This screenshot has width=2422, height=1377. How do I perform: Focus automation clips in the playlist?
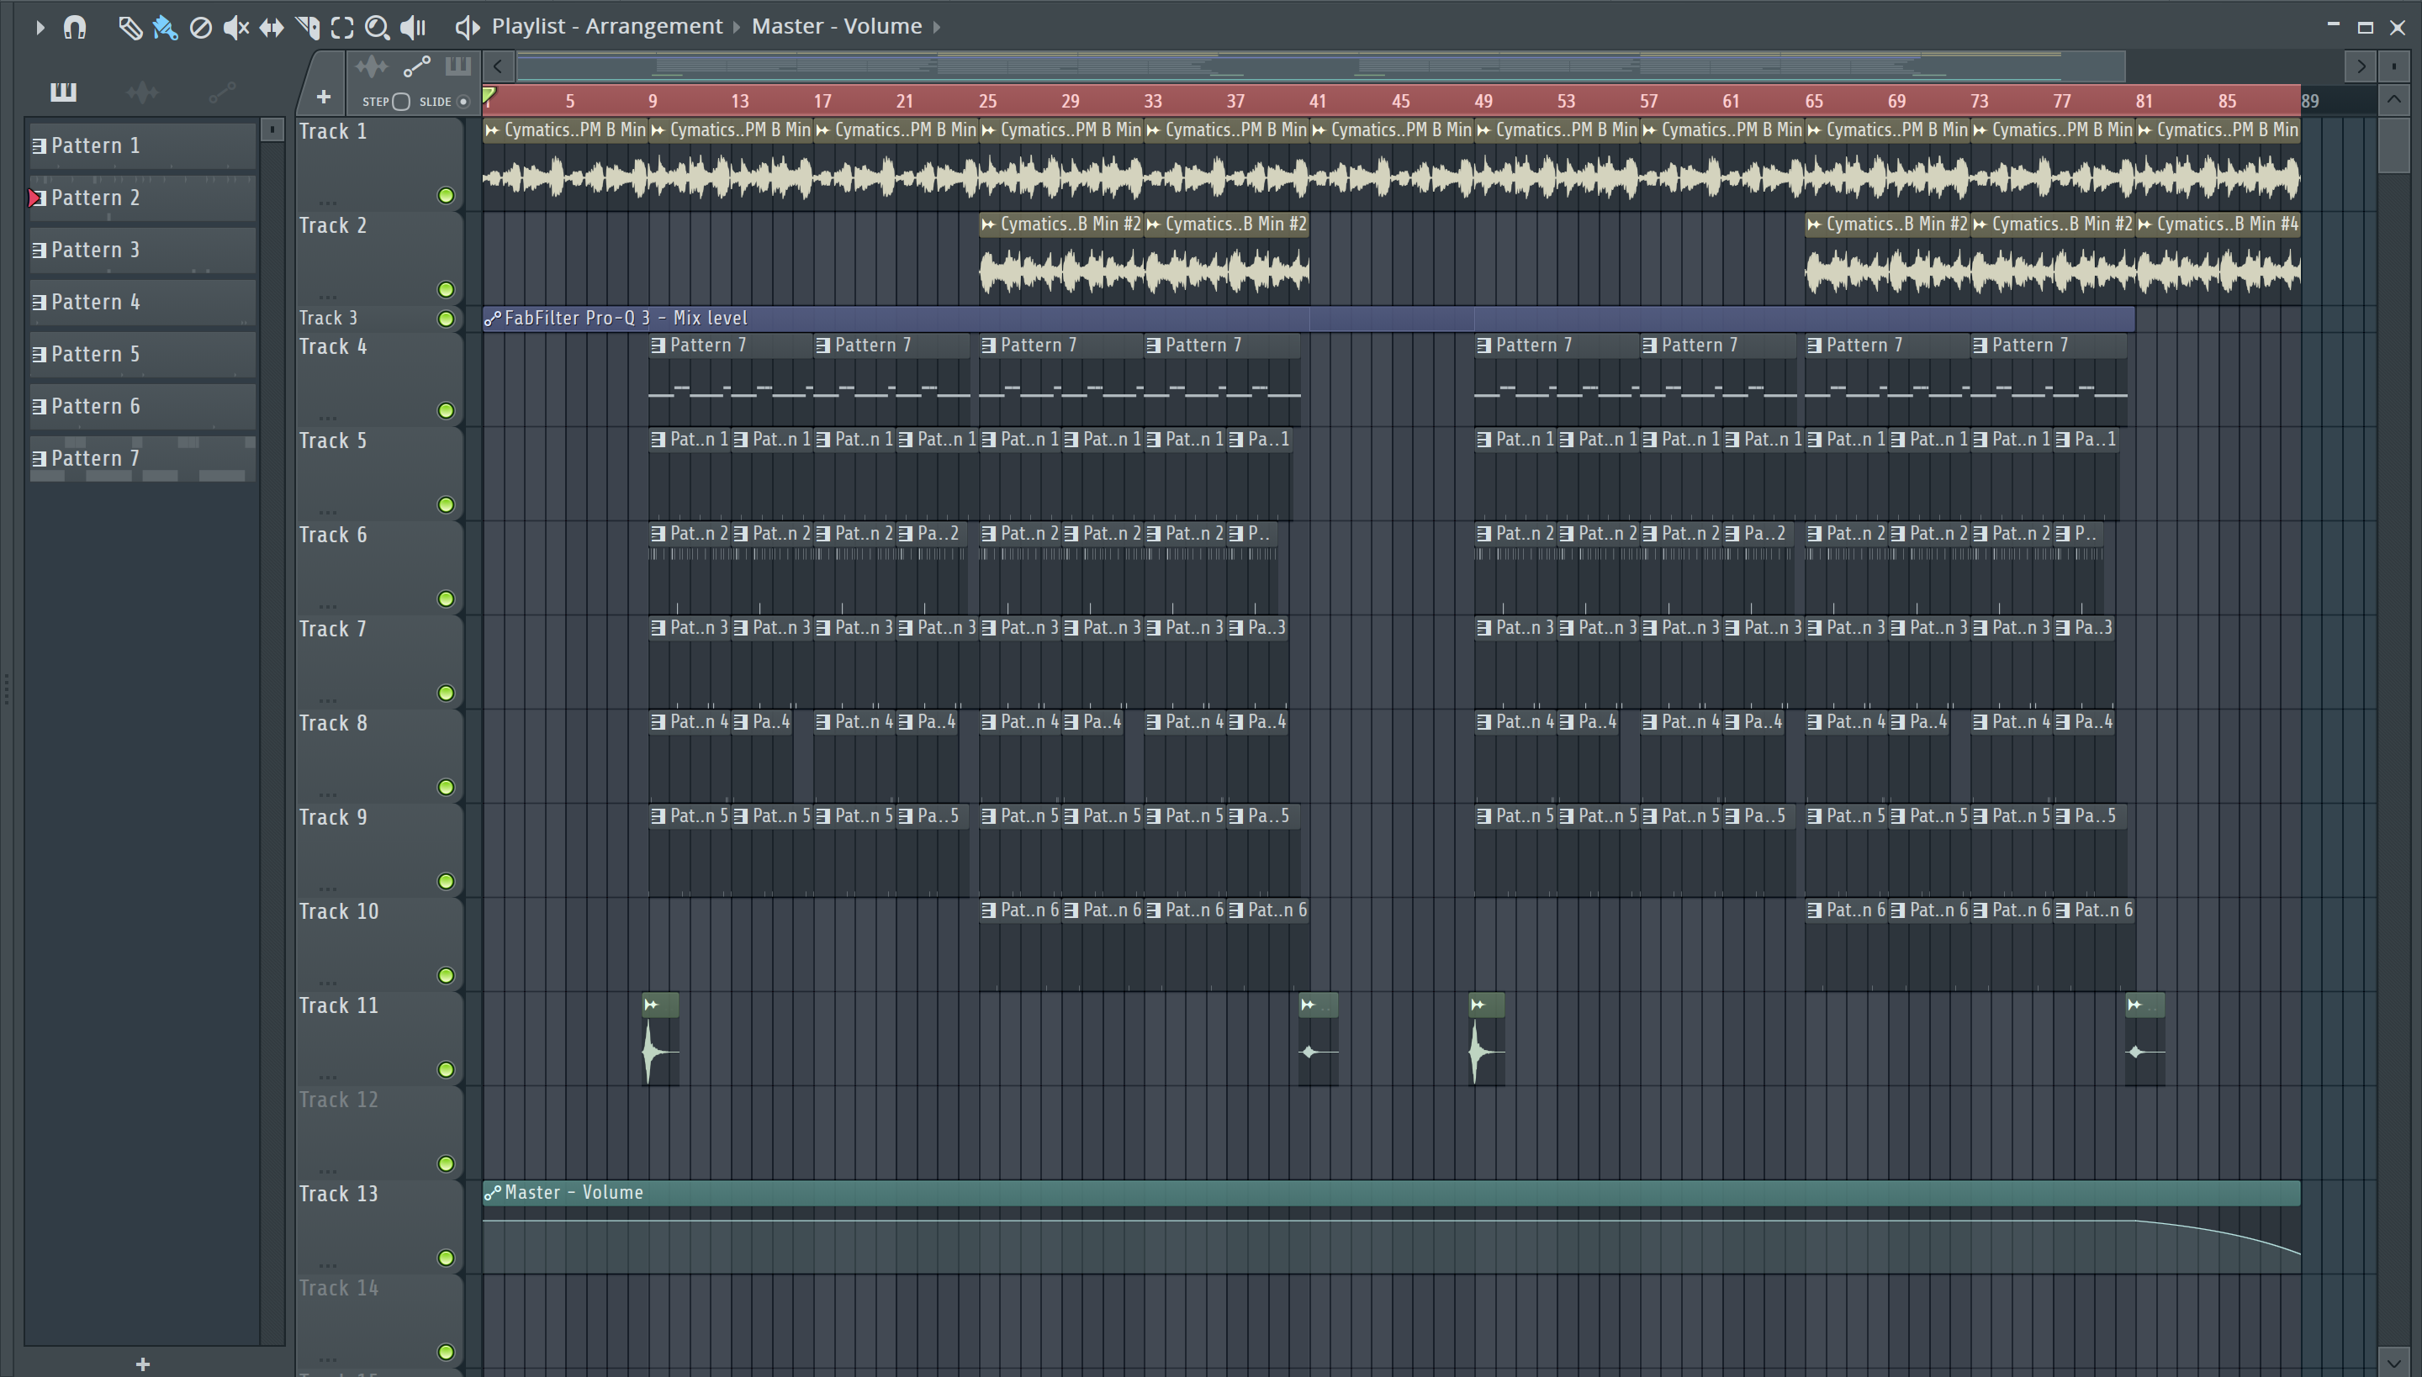416,66
